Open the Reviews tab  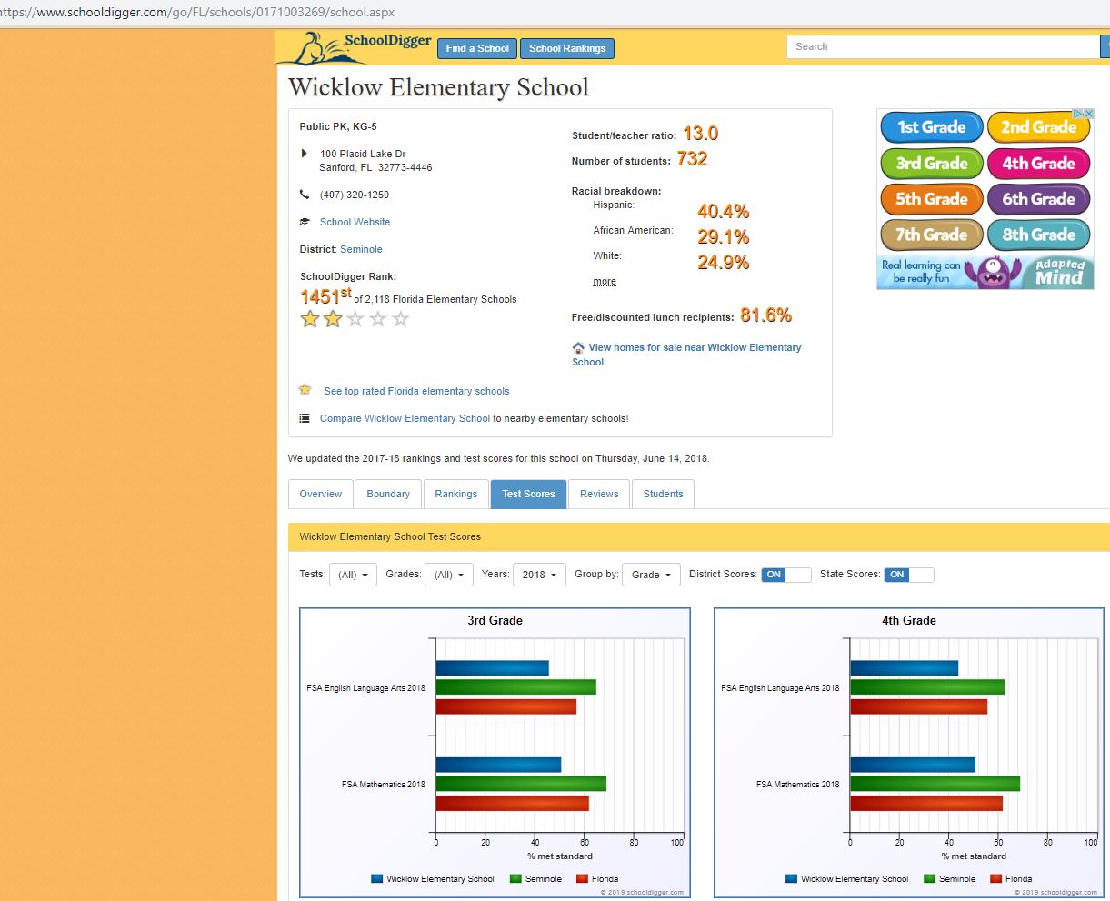(599, 494)
